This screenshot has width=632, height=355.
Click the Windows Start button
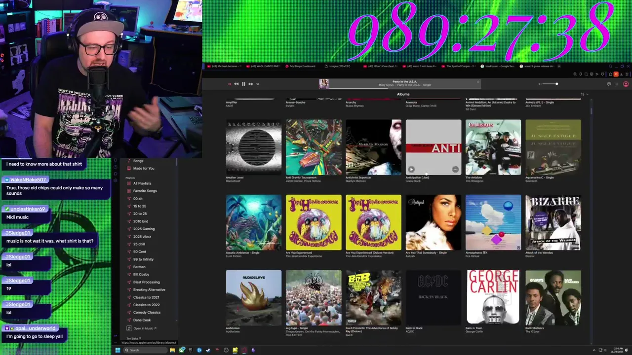click(118, 350)
